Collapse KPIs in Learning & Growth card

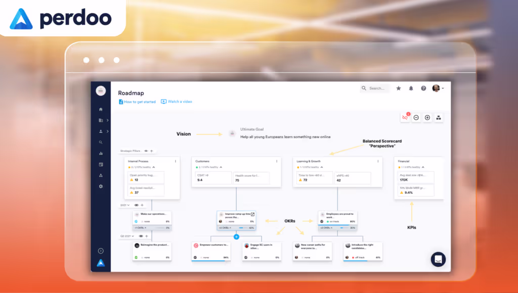(322, 166)
